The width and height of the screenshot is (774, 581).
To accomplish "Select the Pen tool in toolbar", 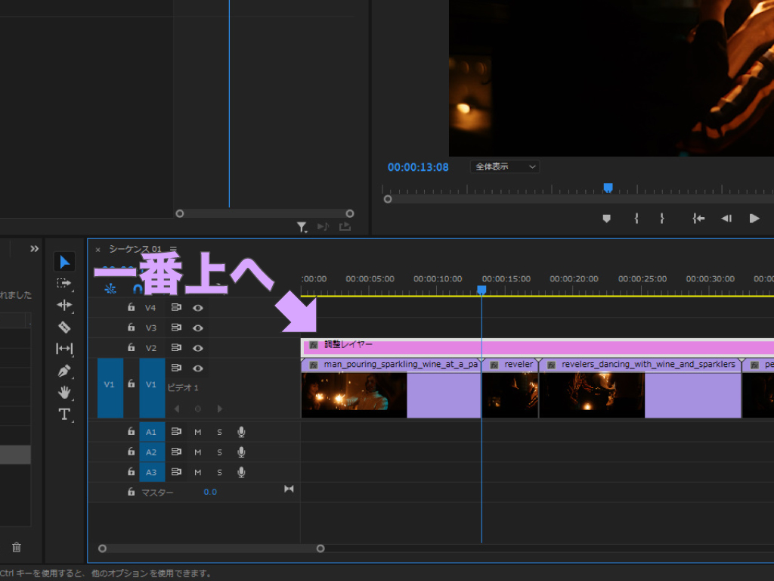I will coord(64,371).
